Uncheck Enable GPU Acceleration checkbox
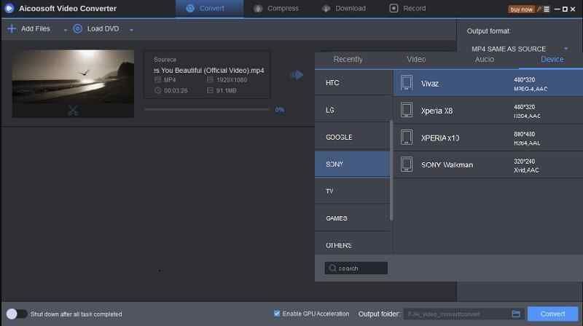 pos(277,314)
